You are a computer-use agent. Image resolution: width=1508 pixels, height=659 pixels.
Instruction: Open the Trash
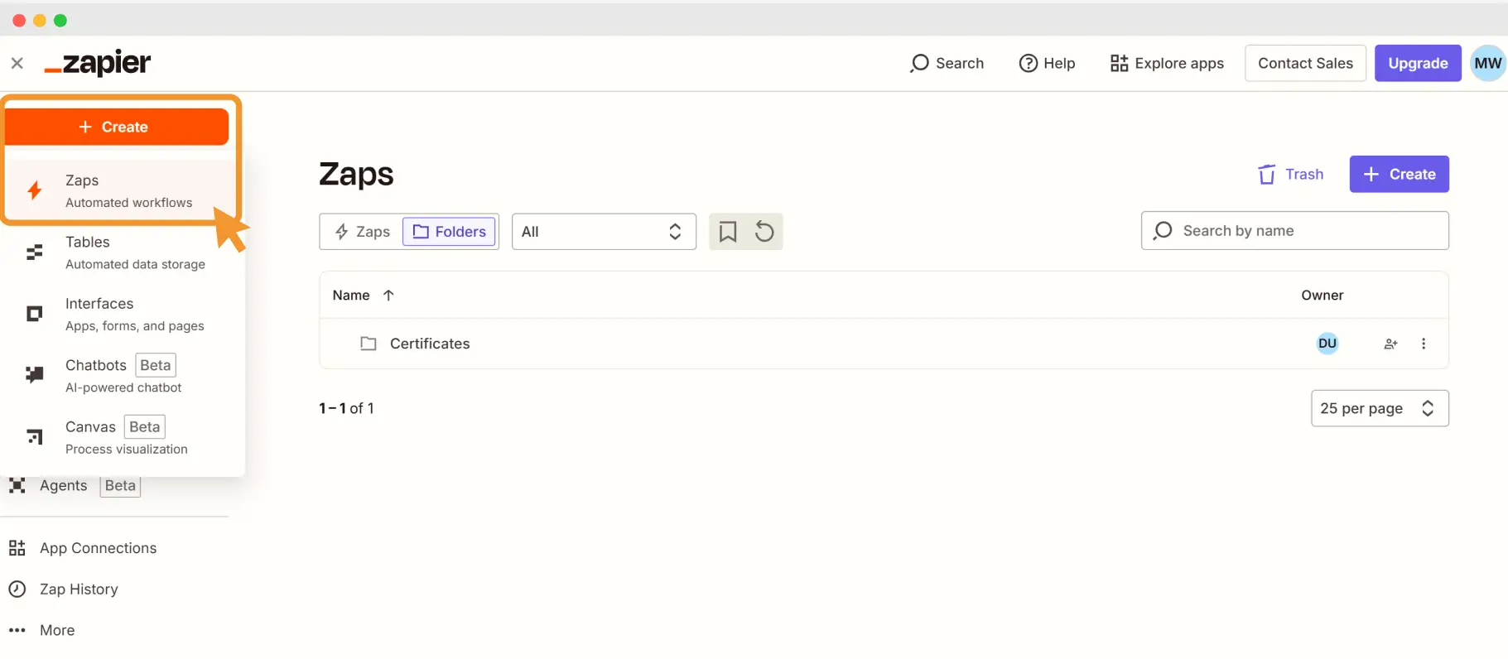pyautogui.click(x=1290, y=175)
